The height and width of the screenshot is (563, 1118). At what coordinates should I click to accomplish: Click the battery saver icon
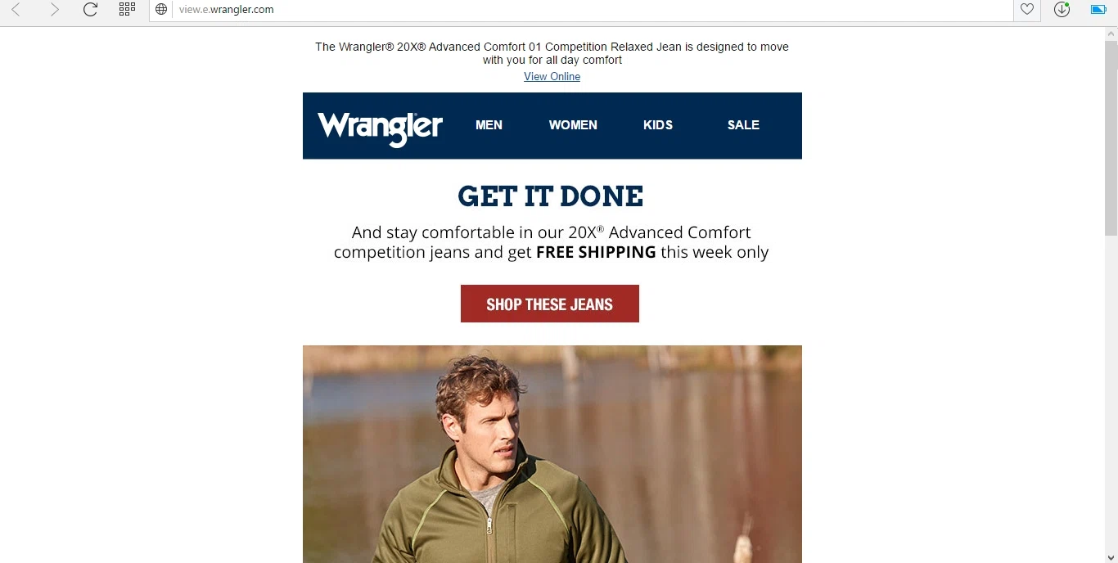(1098, 10)
